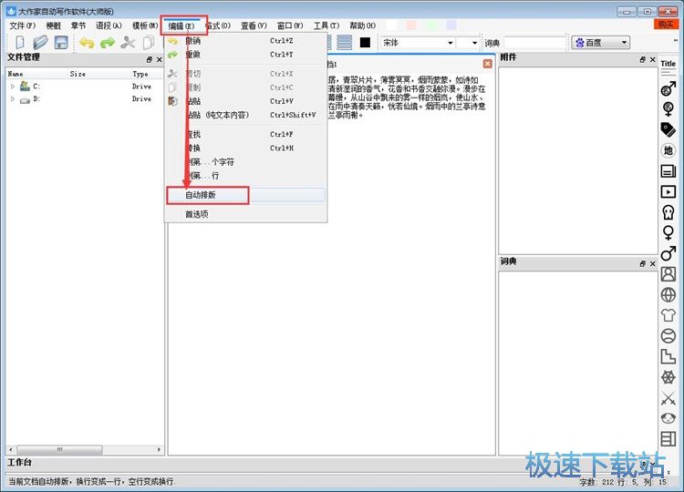
Task: Open the 窗口(W) menu
Action: (290, 26)
